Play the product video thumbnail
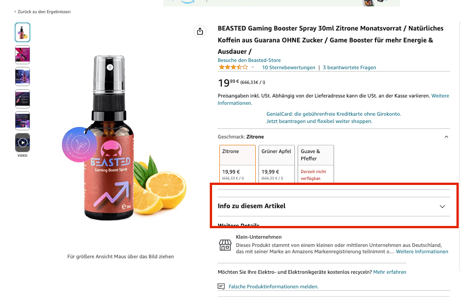461x297 pixels. click(22, 143)
